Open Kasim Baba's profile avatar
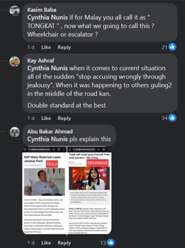Viewport: 185px width, 248px height. point(14,11)
